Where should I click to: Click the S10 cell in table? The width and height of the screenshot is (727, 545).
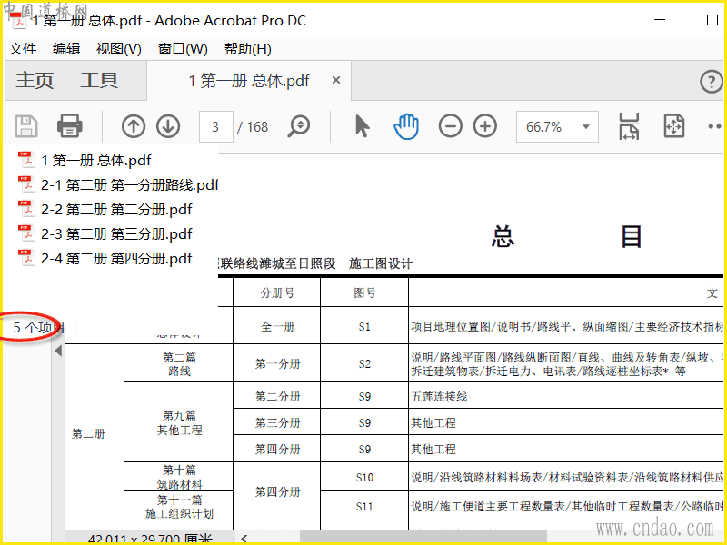point(364,478)
